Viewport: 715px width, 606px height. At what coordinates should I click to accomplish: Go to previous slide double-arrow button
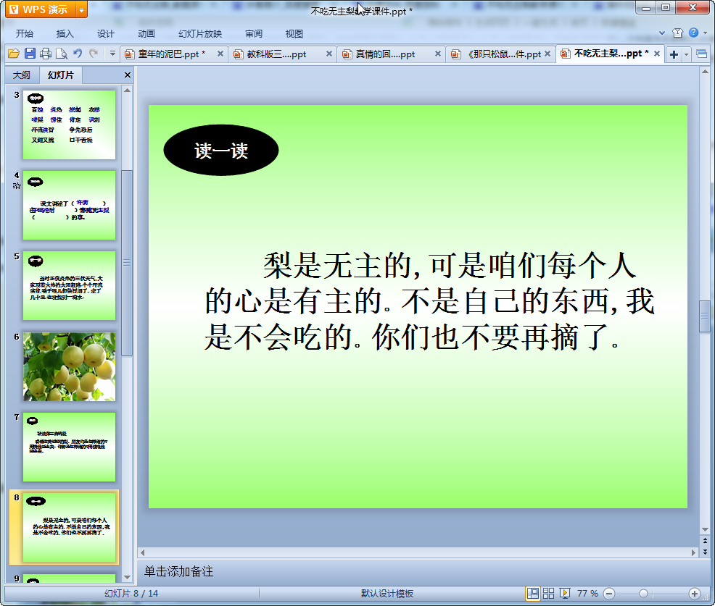click(x=705, y=541)
